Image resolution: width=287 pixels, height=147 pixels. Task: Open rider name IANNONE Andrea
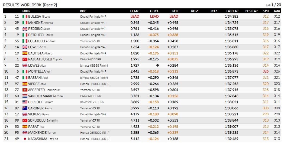coord(40,23)
